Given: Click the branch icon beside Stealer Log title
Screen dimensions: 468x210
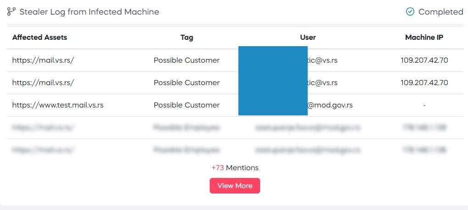Looking at the screenshot, I should 11,11.
